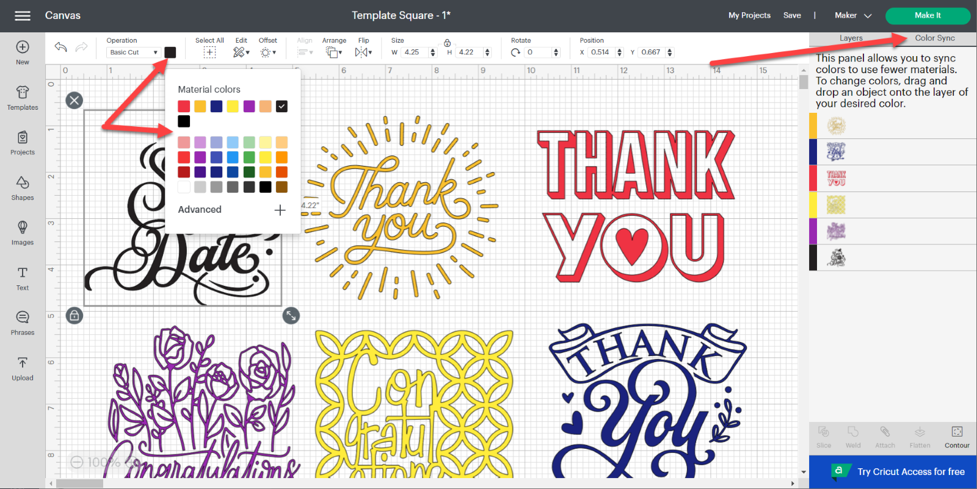Select the checked dark material color
The height and width of the screenshot is (489, 977).
pyautogui.click(x=281, y=107)
